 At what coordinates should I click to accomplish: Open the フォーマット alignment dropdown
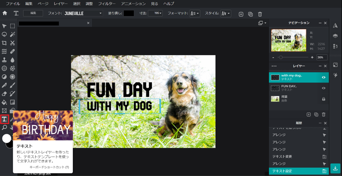pyautogui.click(x=195, y=13)
